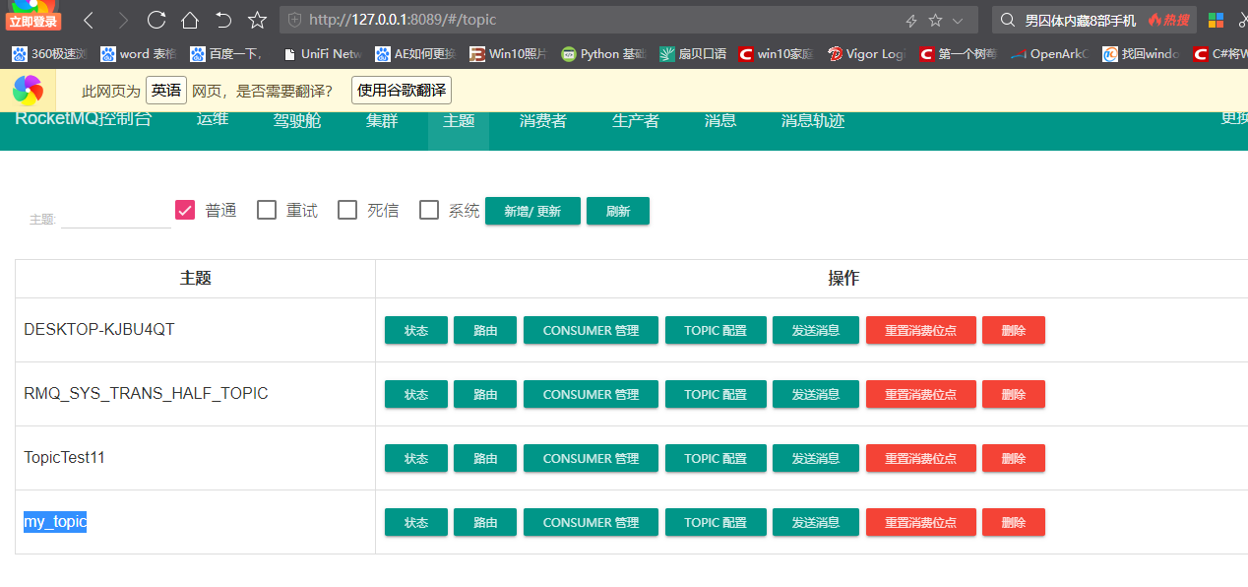
Task: Reload the page with the refresh icon
Action: pyautogui.click(x=156, y=19)
